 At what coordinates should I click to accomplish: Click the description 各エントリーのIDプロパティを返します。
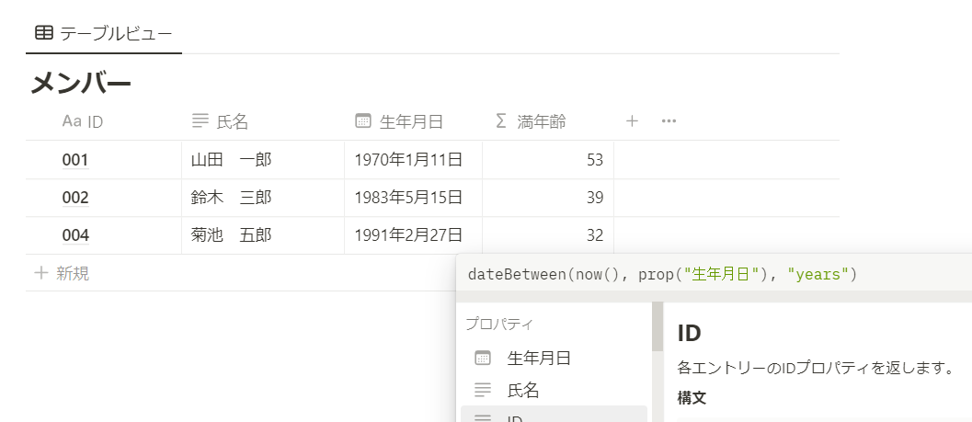point(815,368)
